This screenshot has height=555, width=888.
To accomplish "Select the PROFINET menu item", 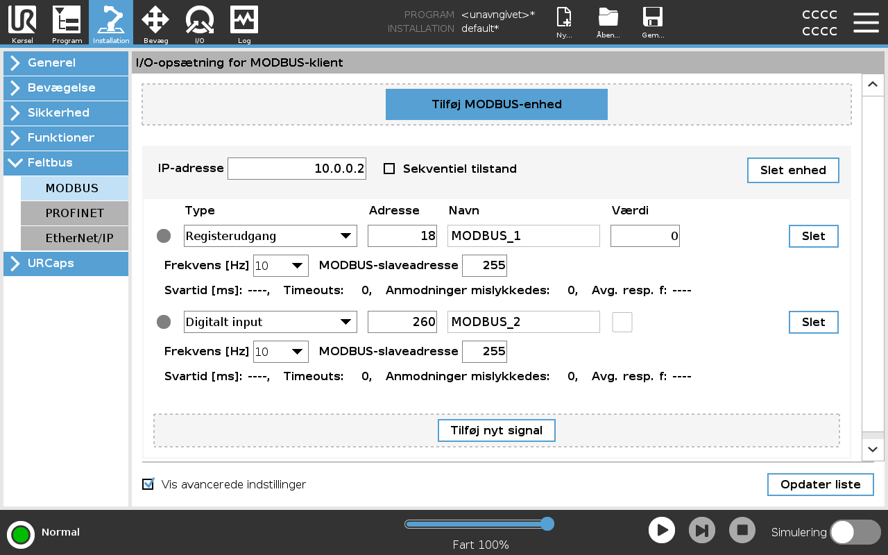I will (74, 213).
